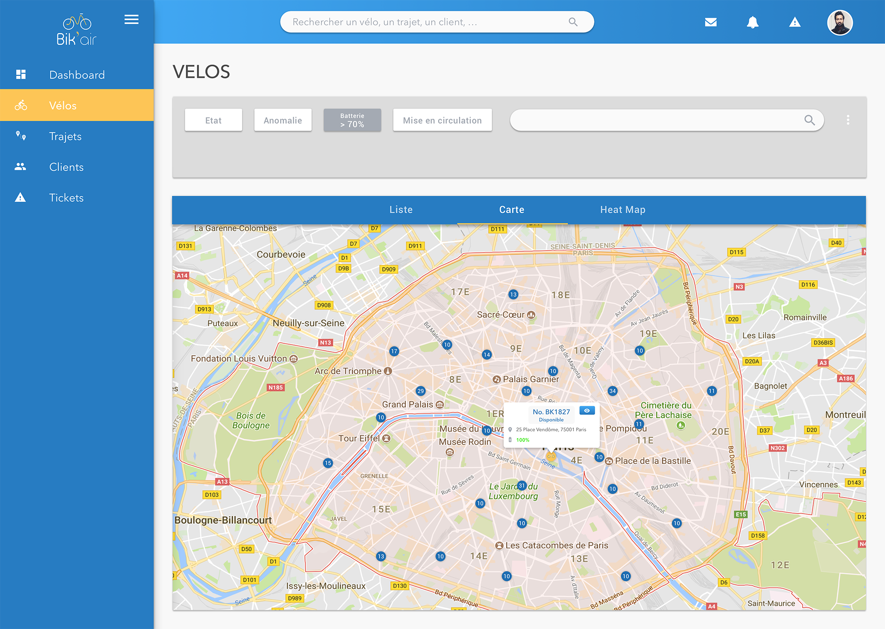Open Tickets section
Viewport: 885px width, 629px height.
pos(77,197)
